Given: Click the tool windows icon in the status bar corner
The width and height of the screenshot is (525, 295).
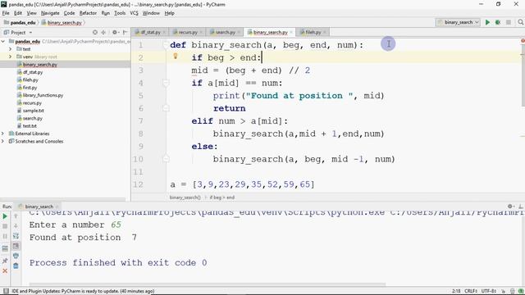Looking at the screenshot, I should pyautogui.click(x=6, y=291).
